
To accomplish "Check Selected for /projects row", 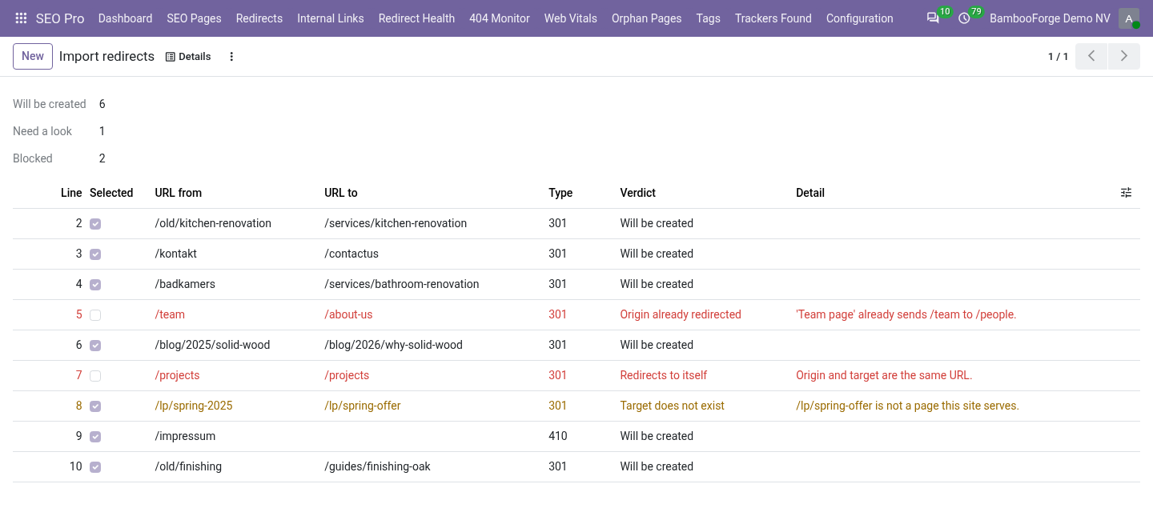I will (95, 376).
